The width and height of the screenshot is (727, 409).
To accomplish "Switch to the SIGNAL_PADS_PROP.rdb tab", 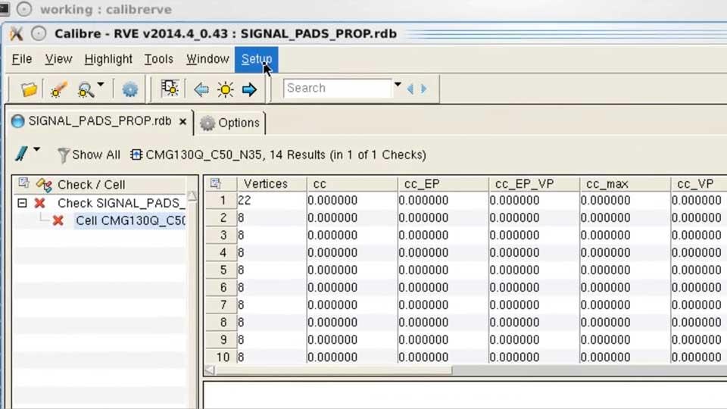I will 99,121.
